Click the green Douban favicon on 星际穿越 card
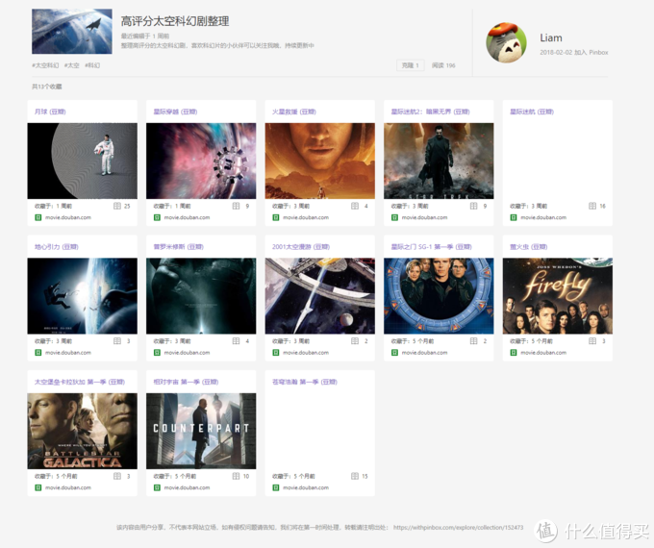Viewport: 654px width, 548px height. 157,217
